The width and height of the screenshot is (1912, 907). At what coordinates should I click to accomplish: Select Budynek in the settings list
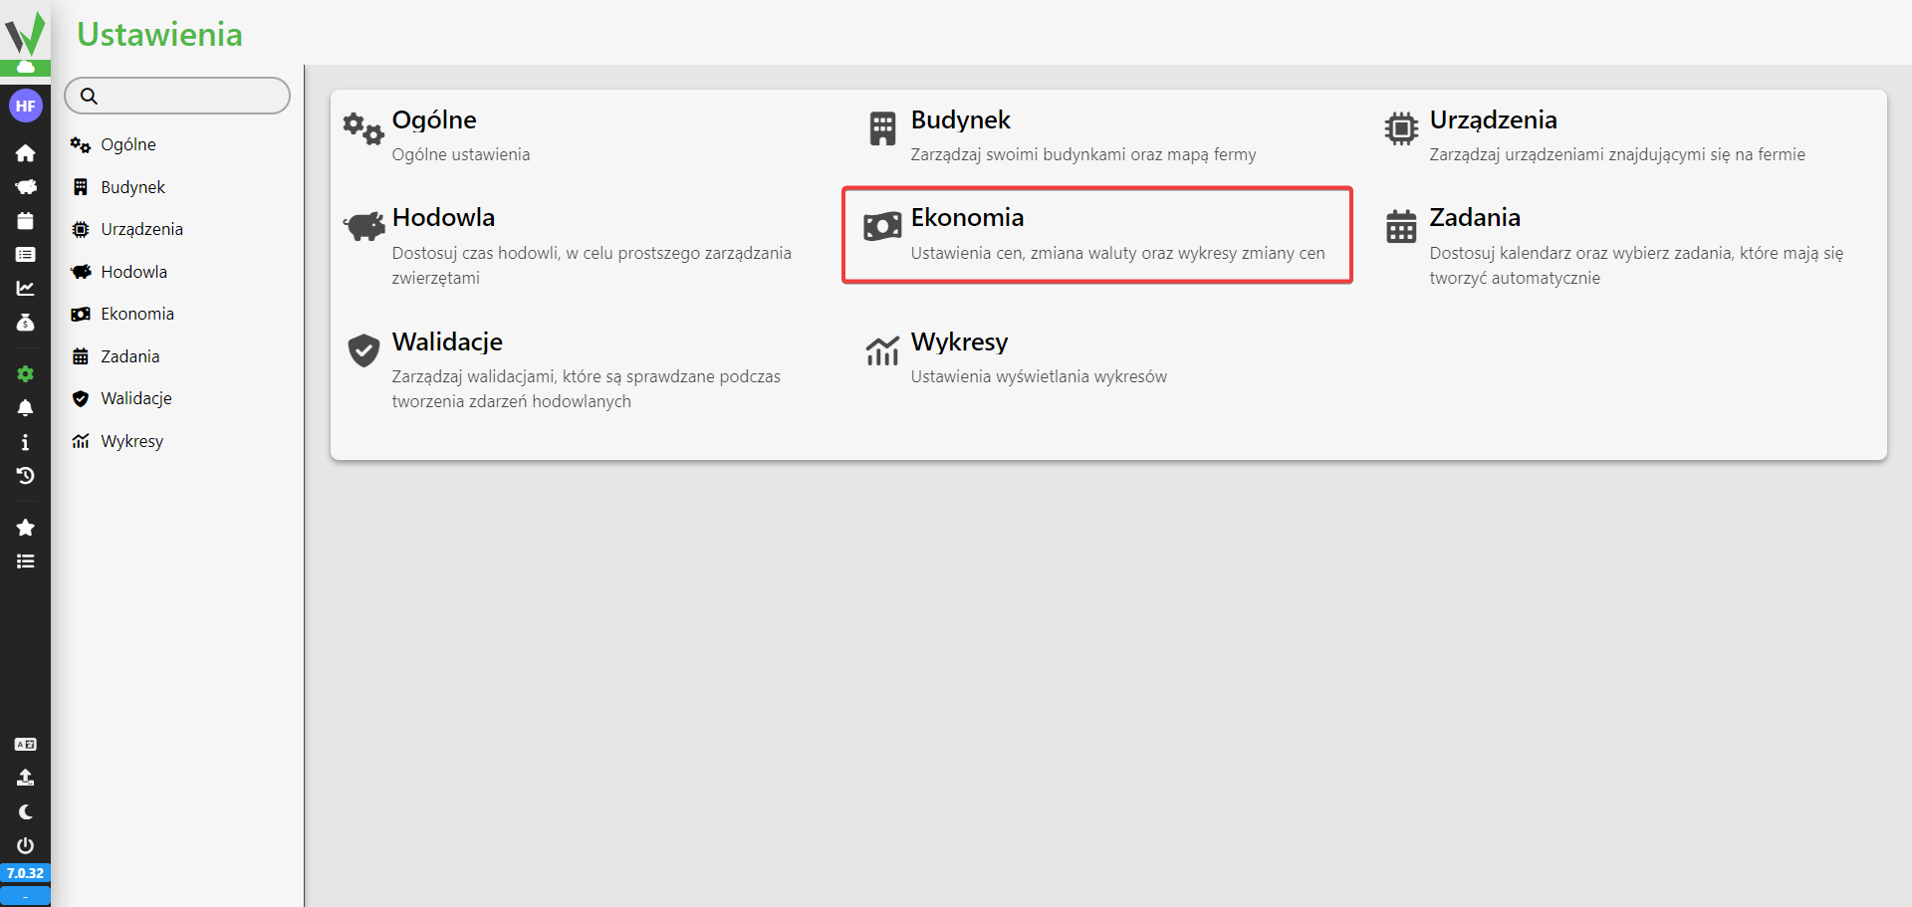(x=132, y=187)
